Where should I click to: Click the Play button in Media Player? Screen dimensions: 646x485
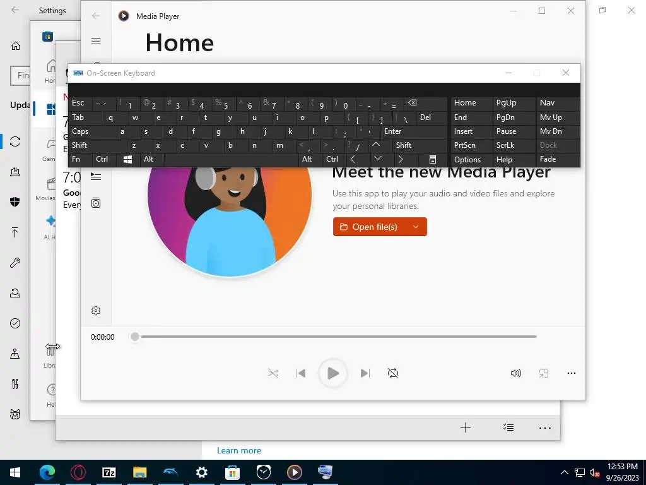click(x=333, y=373)
